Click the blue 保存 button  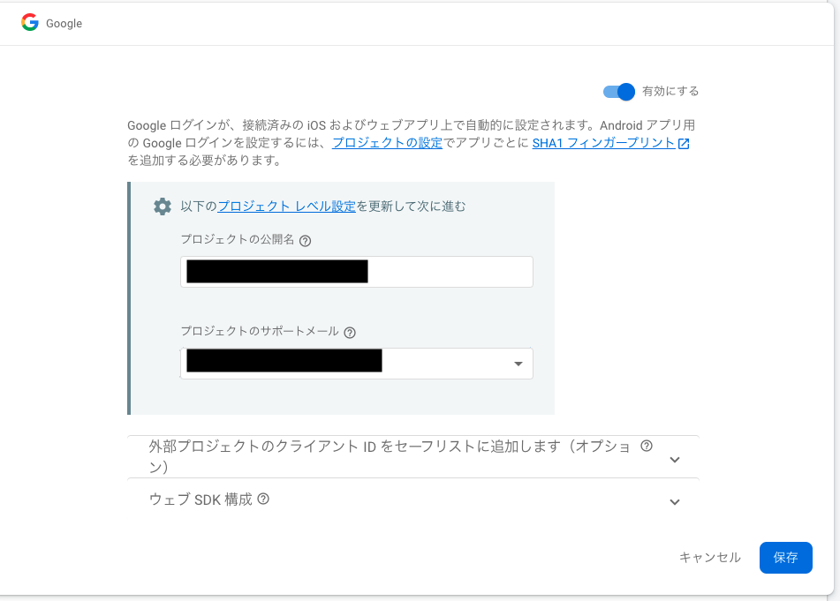point(785,558)
